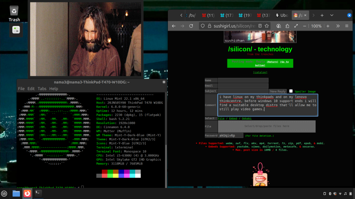
Task: Click the New Reply button
Action: (x=278, y=91)
